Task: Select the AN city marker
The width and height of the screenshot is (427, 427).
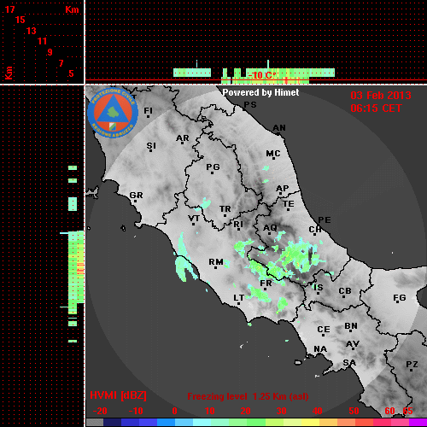Action: (x=279, y=129)
